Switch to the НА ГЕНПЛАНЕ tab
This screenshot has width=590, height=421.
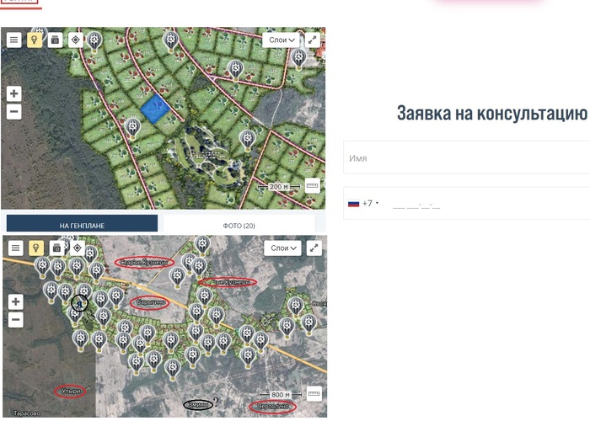(x=82, y=224)
